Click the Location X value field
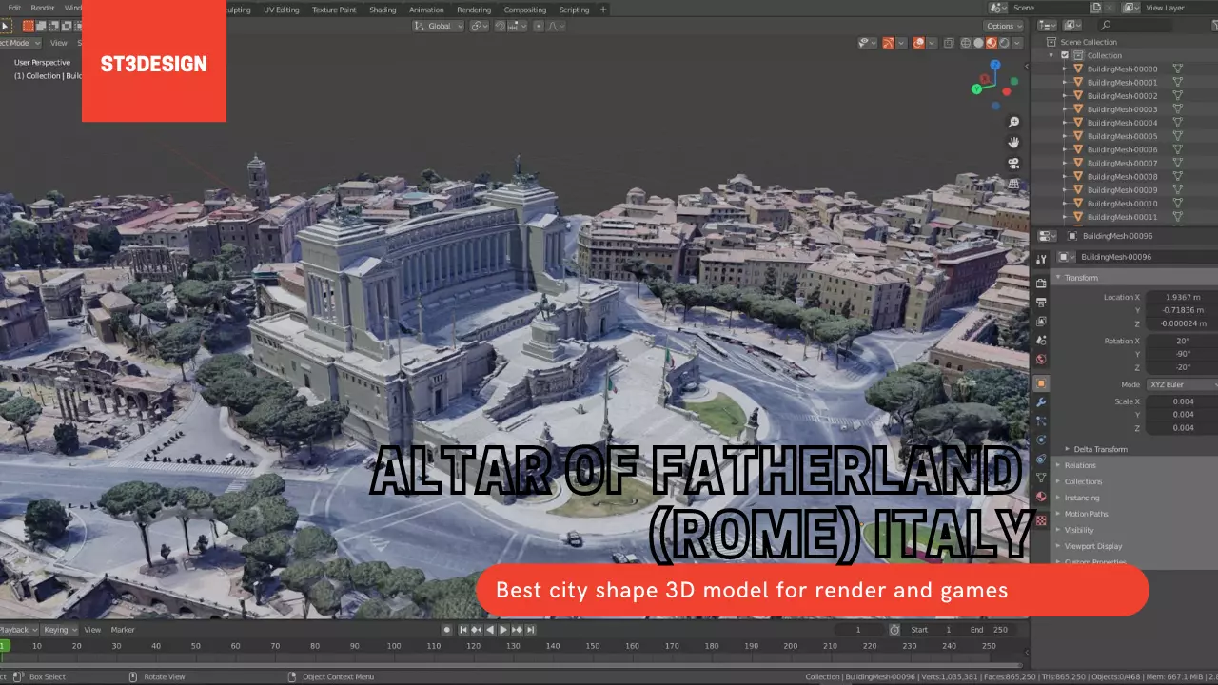 [1182, 297]
